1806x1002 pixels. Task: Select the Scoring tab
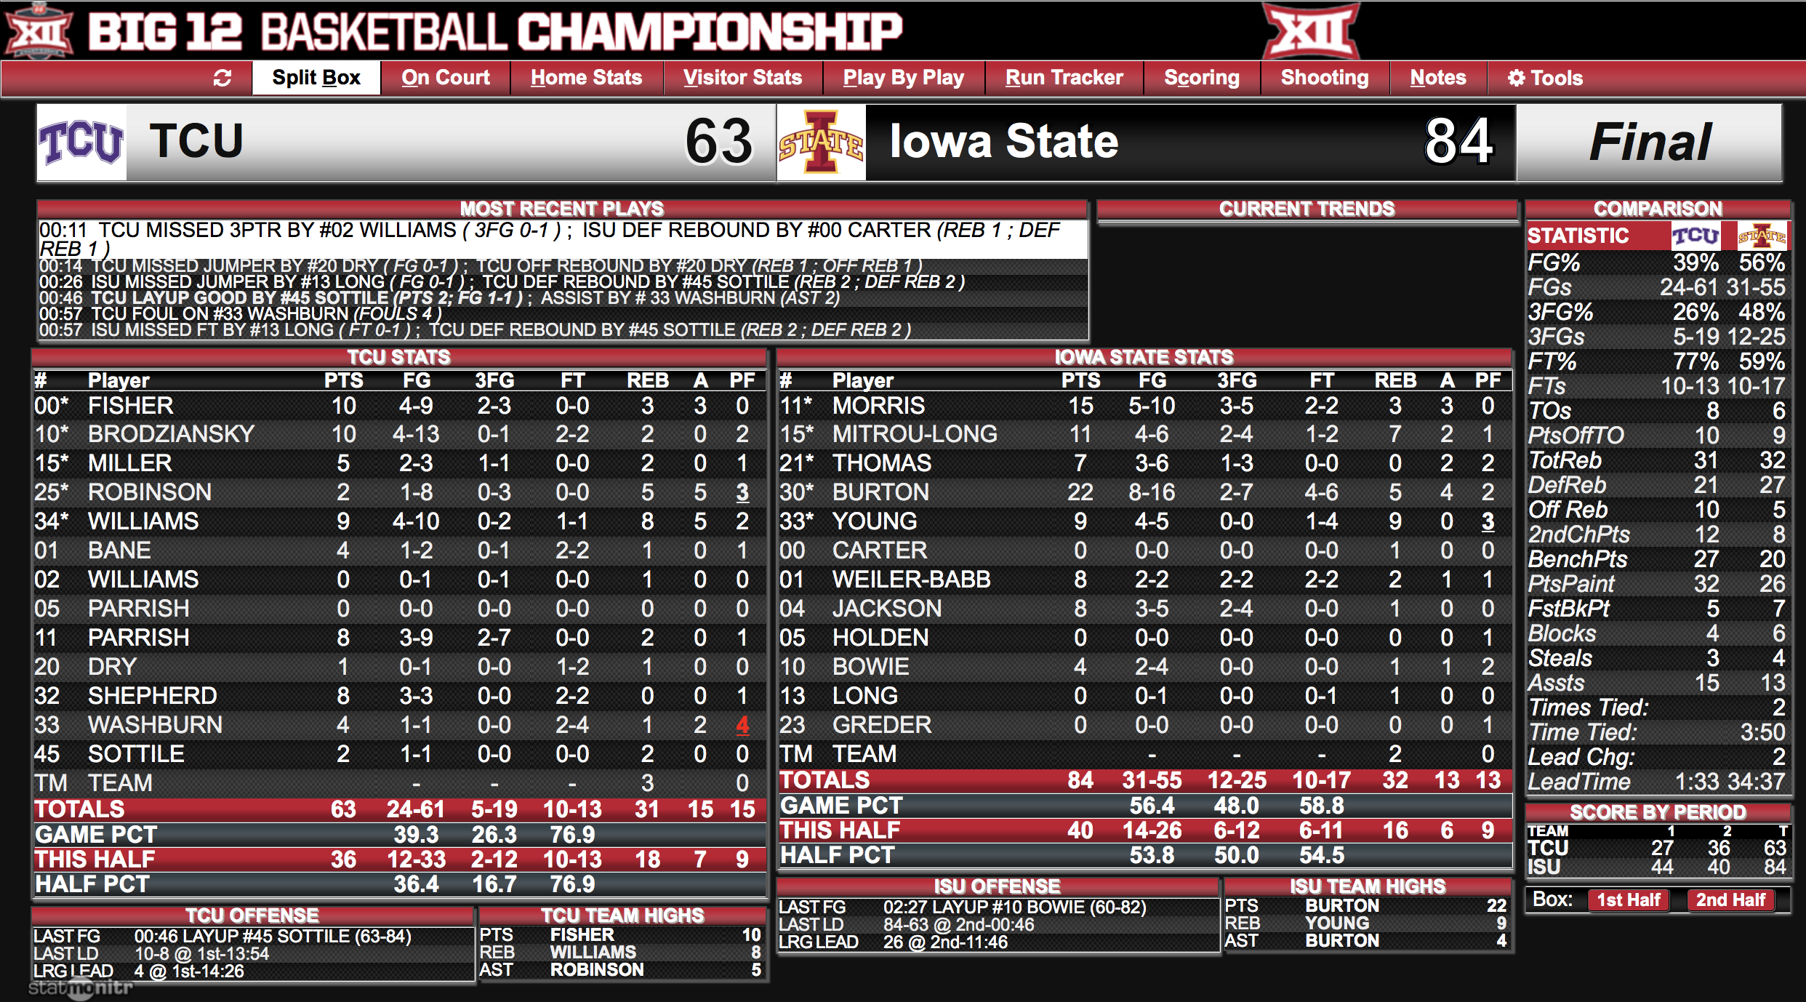(x=1201, y=78)
